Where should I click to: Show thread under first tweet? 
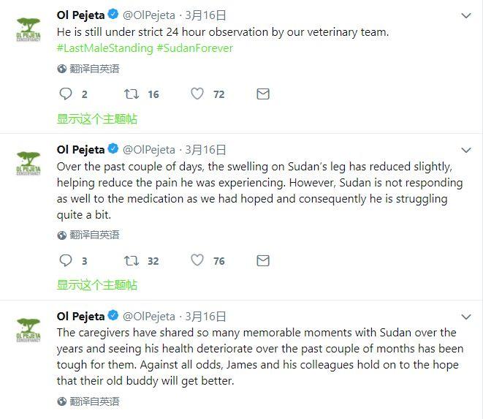pos(96,118)
